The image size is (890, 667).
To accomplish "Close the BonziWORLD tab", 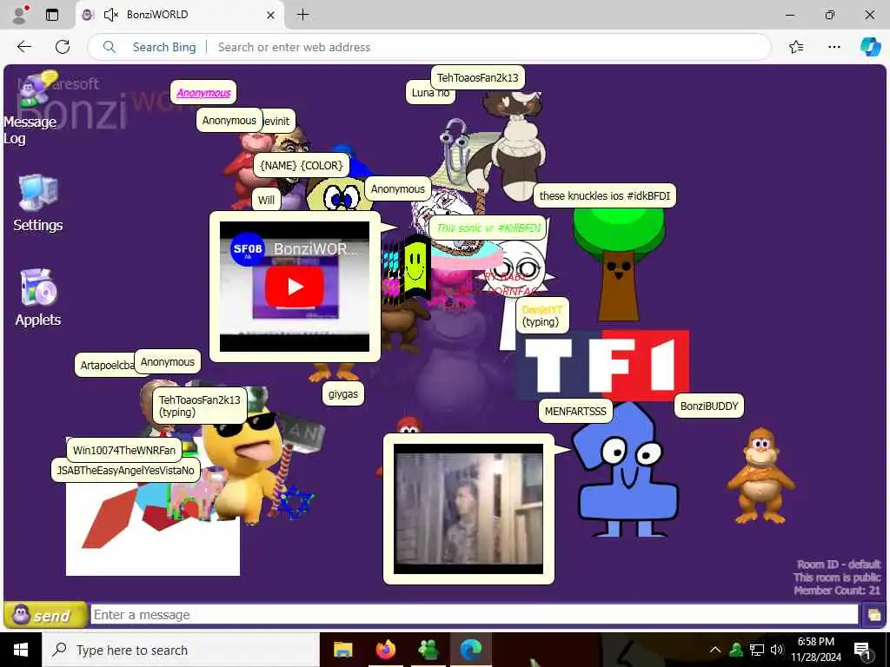I will [271, 15].
